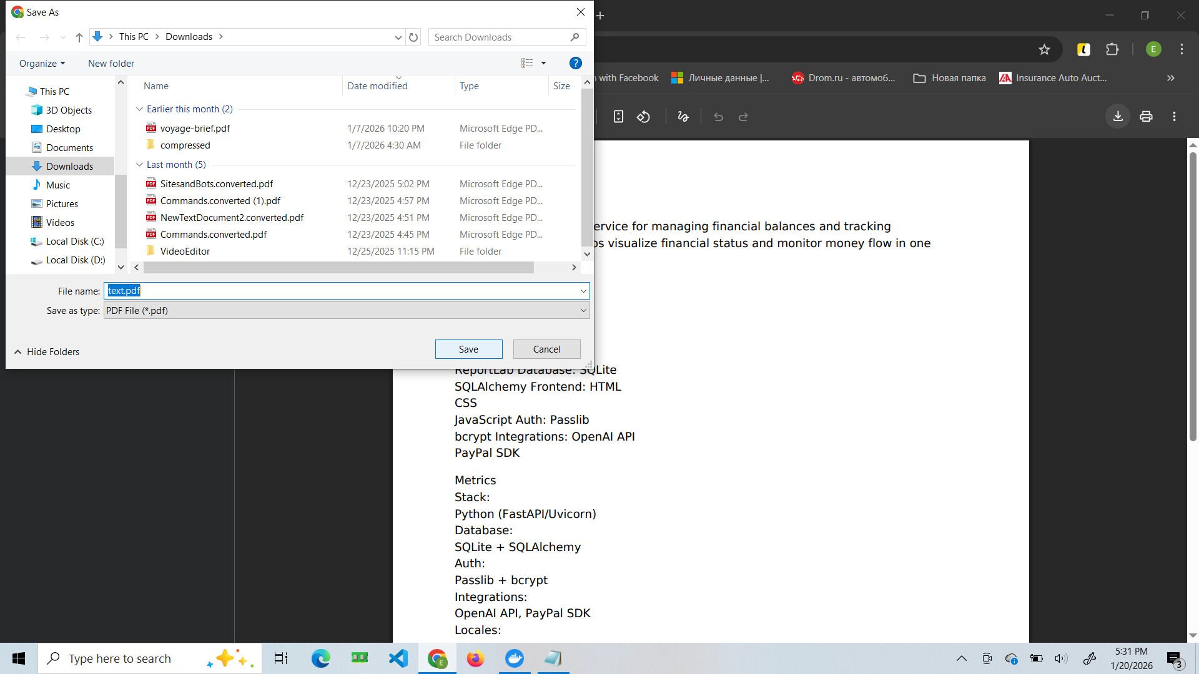The image size is (1199, 674).
Task: Click Hide Folders in the dialog
Action: (52, 351)
